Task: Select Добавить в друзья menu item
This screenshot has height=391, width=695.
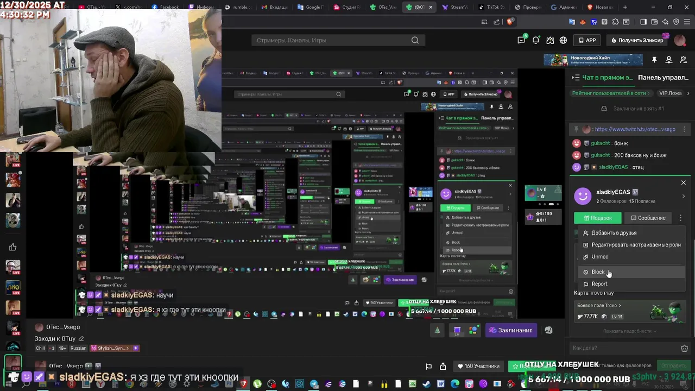Action: [x=633, y=233]
